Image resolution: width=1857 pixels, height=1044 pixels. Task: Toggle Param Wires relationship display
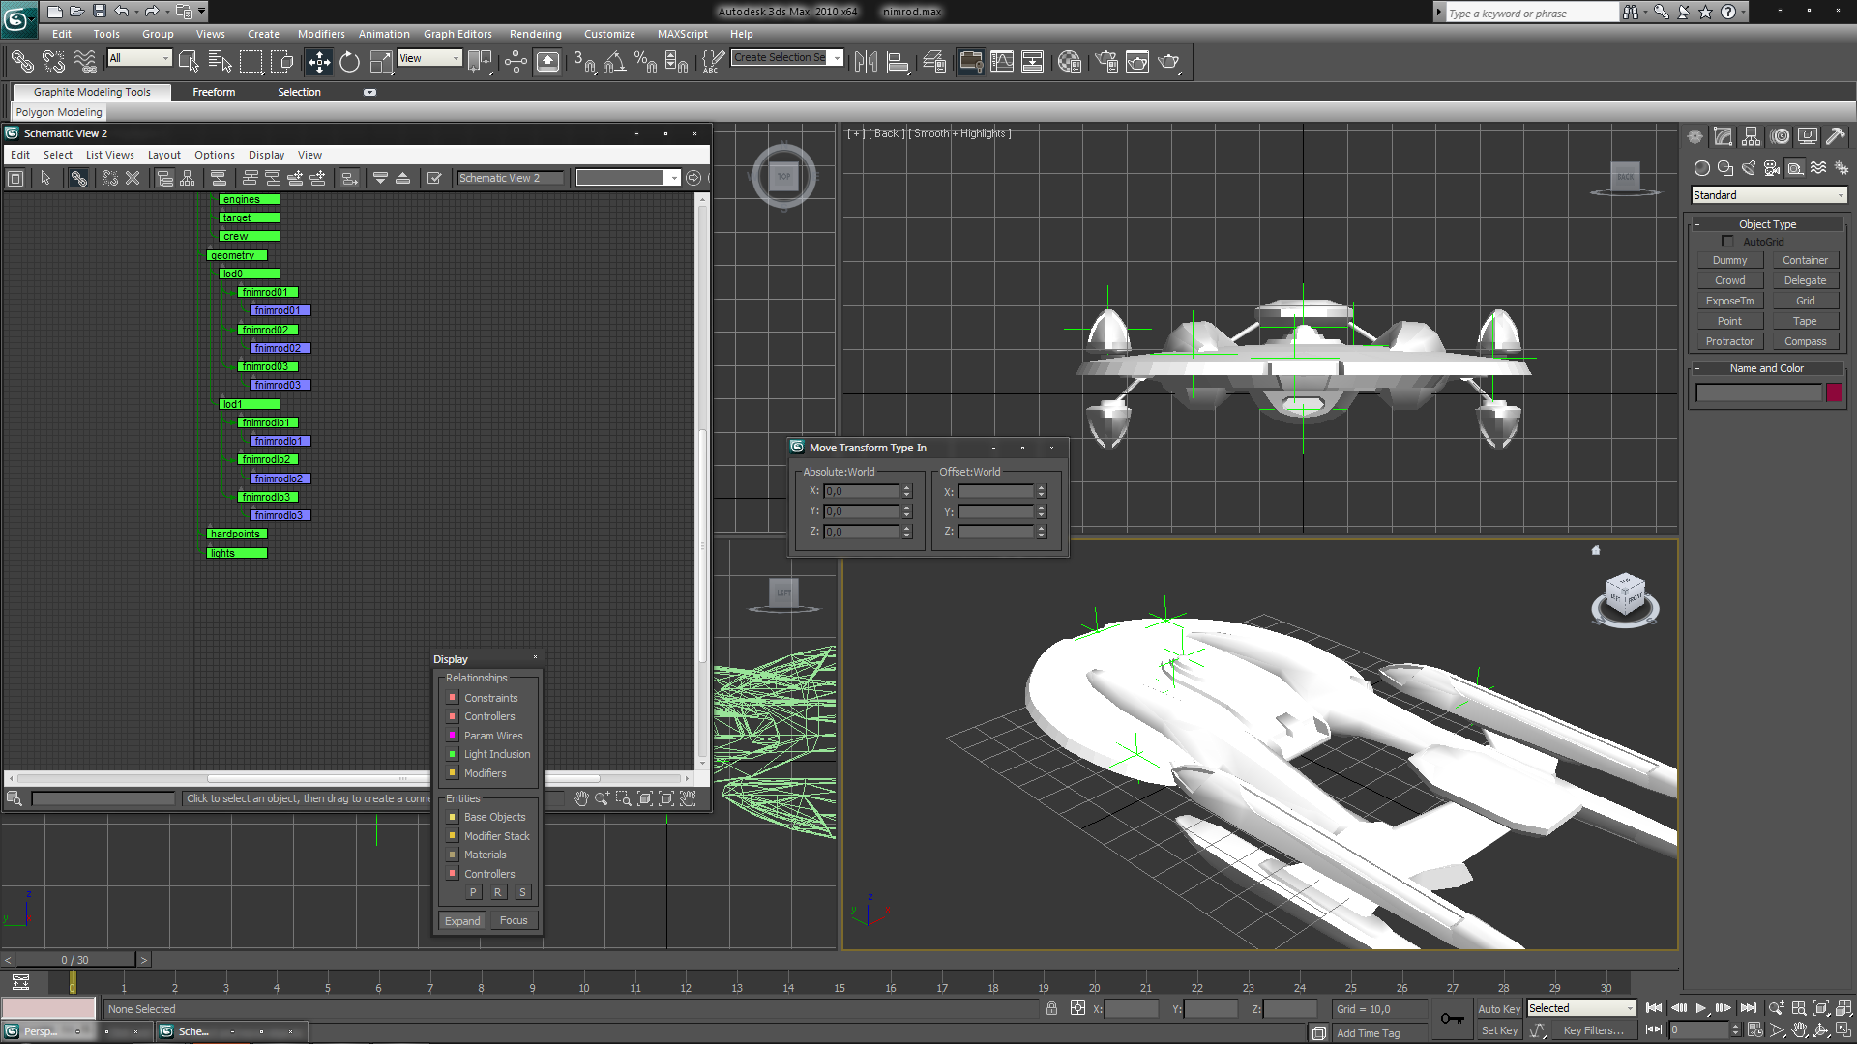[x=452, y=735]
